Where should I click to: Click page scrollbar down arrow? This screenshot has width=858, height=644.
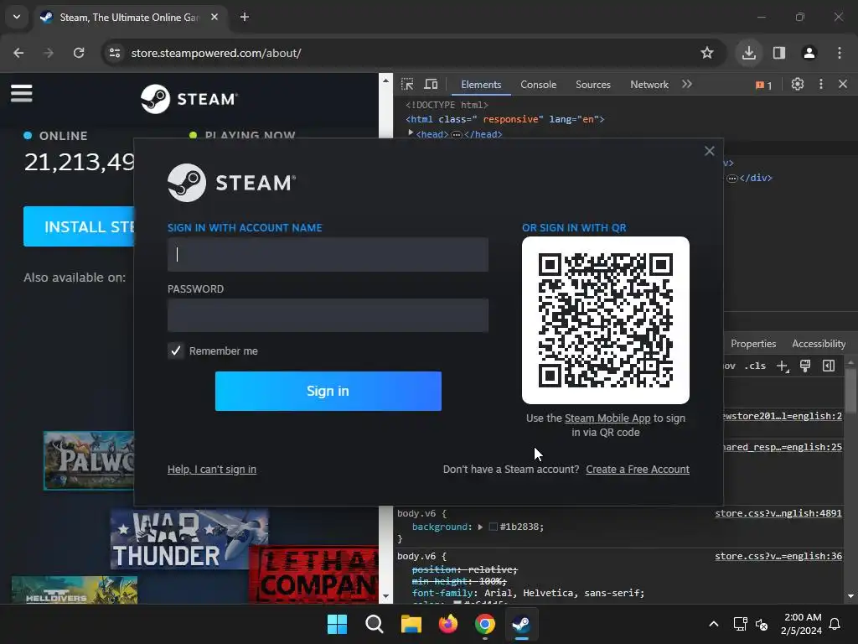coord(385,596)
